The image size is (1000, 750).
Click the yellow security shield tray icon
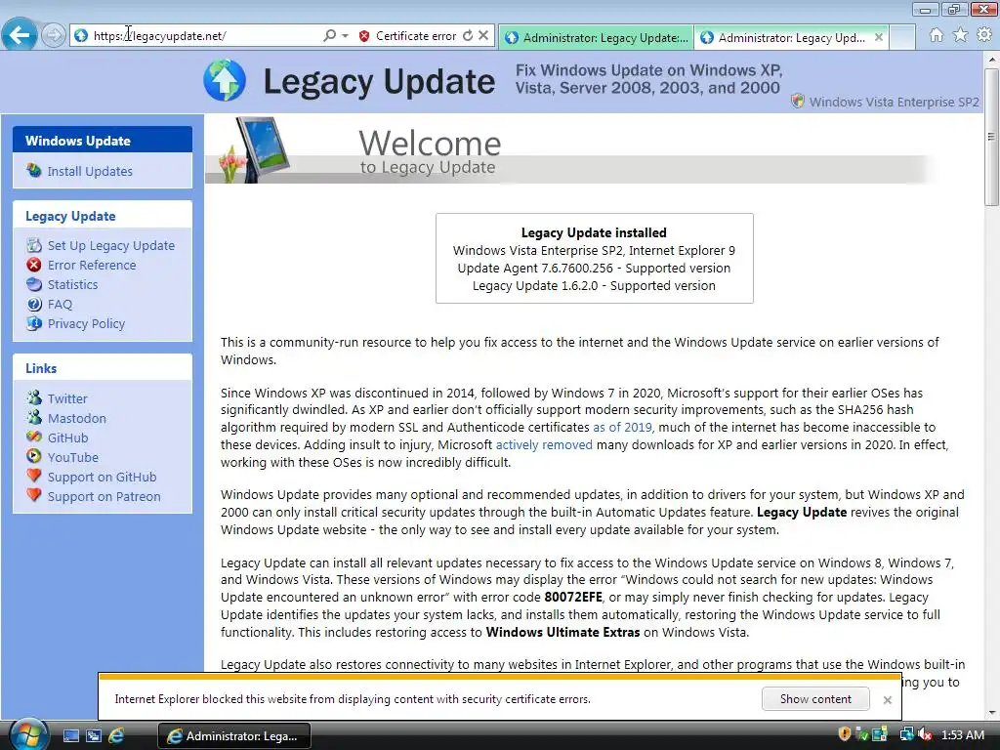[x=845, y=734]
